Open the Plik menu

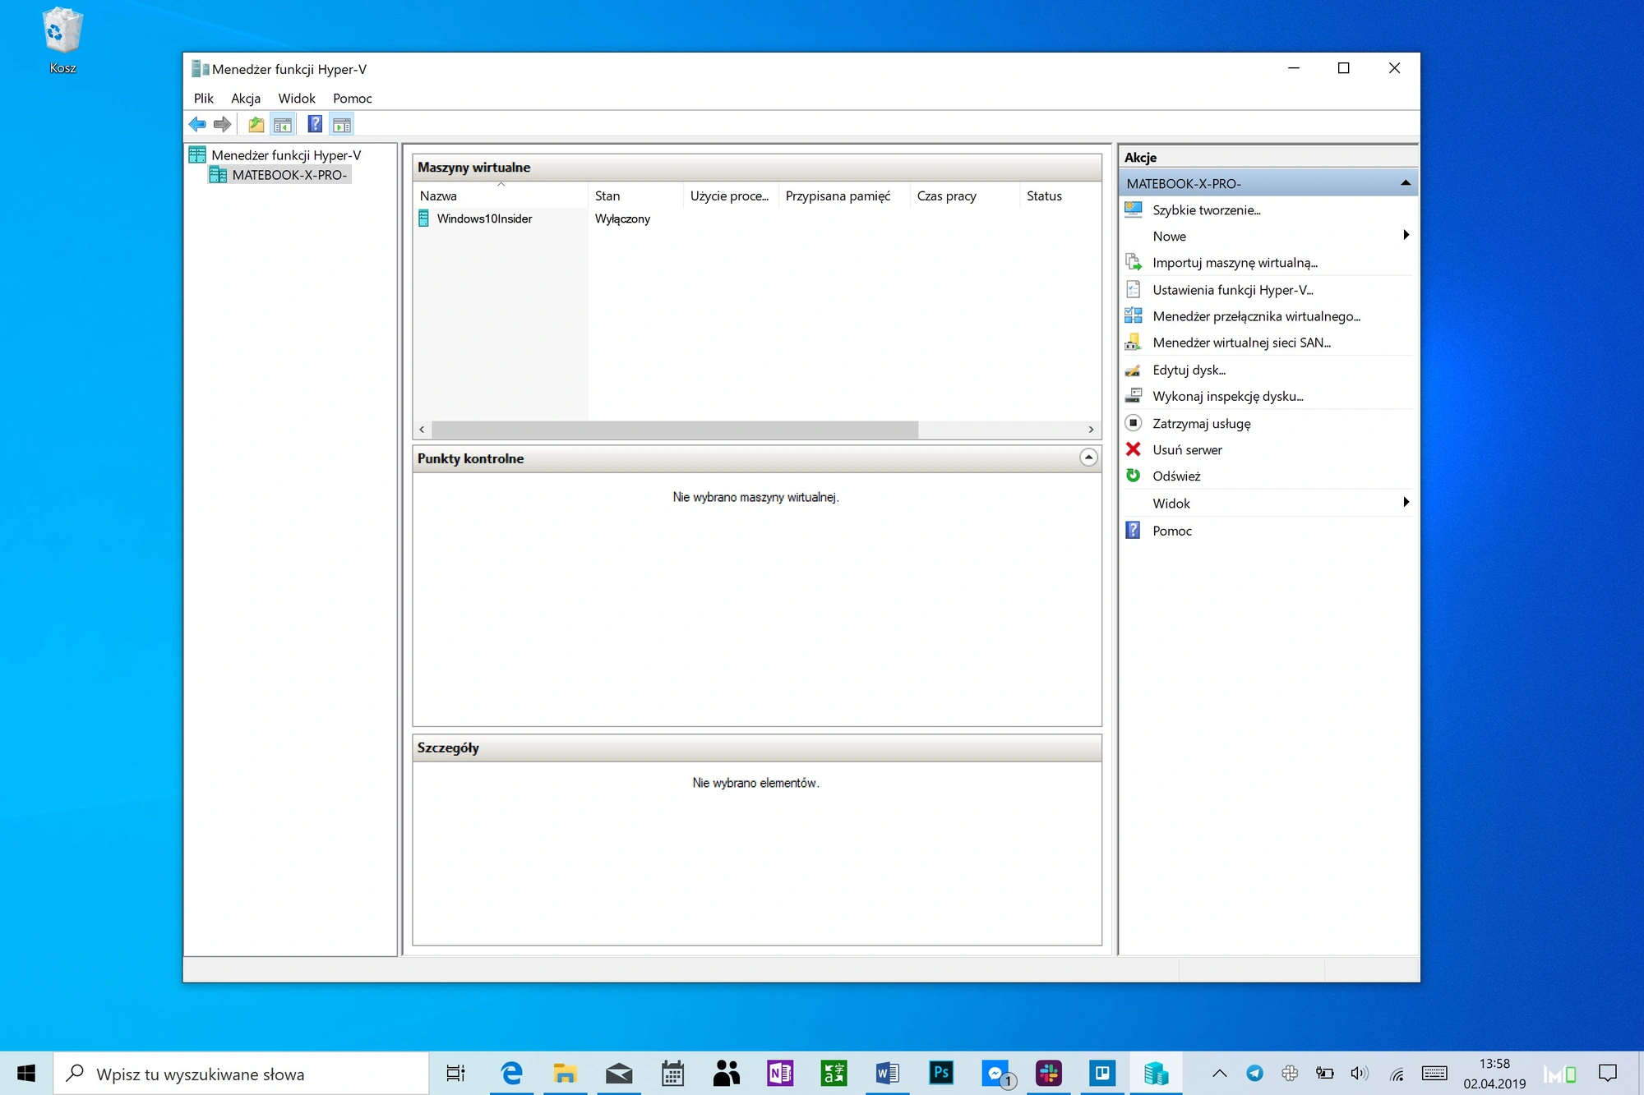[x=203, y=98]
